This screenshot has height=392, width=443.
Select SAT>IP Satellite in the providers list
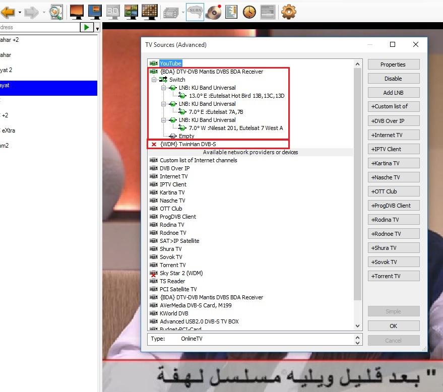tap(179, 241)
